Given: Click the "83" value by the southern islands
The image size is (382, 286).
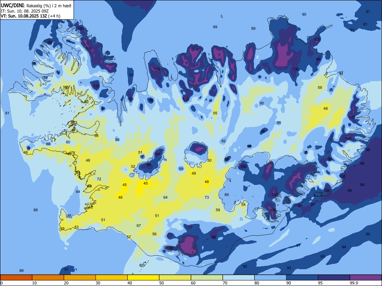Looking at the screenshot, I should pyautogui.click(x=142, y=265).
